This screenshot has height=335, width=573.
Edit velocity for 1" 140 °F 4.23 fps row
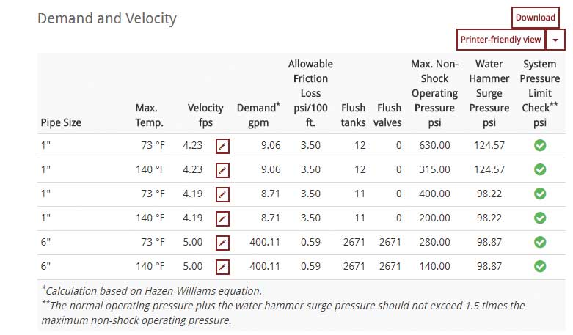[222, 170]
